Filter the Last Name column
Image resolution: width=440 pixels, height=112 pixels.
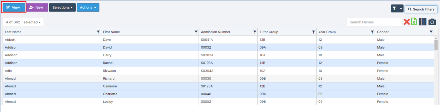[x=98, y=32]
